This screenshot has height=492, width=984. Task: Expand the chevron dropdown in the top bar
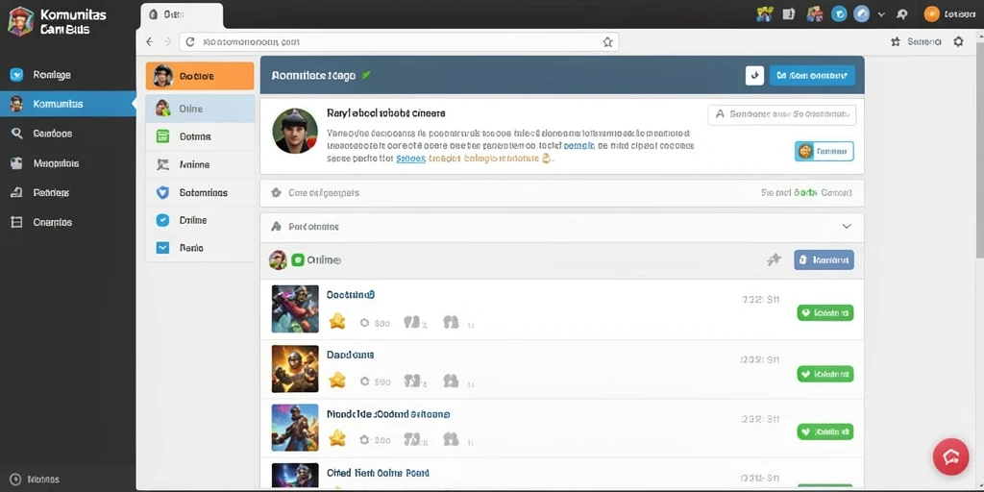pyautogui.click(x=881, y=13)
